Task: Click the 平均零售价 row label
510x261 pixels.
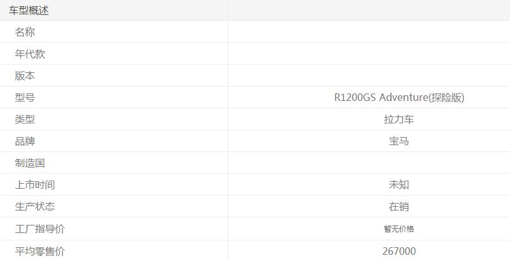Action: point(40,252)
